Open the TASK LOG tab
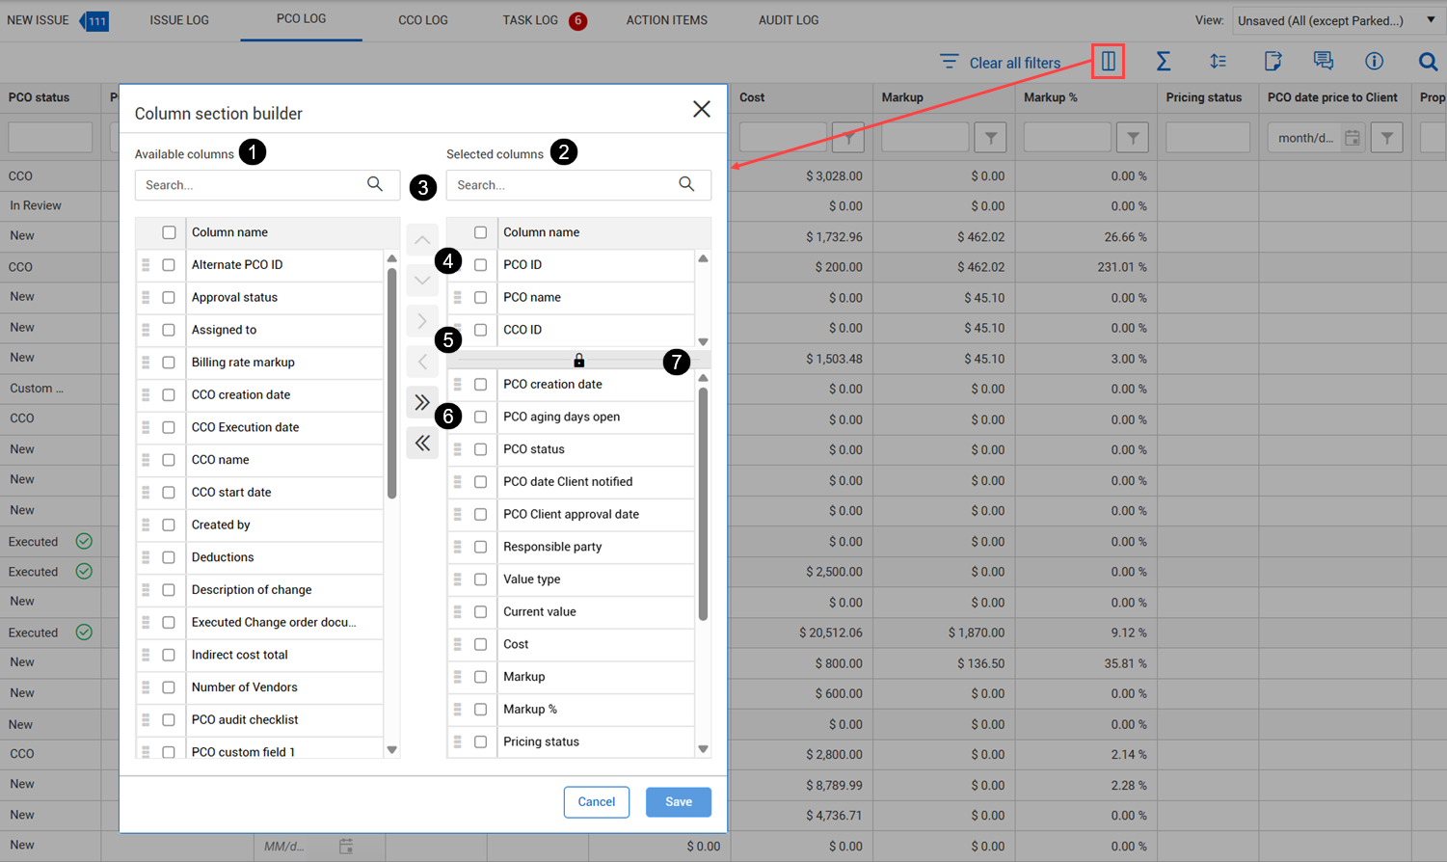 [x=530, y=20]
